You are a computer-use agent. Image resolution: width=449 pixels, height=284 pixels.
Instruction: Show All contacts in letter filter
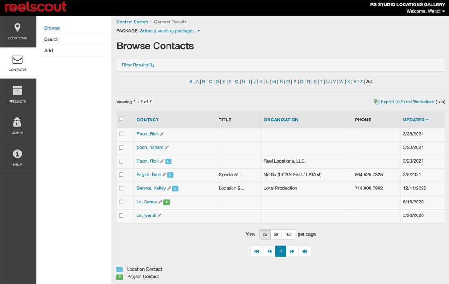369,82
